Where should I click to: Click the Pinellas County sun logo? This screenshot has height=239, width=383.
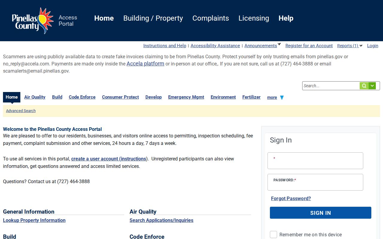point(33,21)
